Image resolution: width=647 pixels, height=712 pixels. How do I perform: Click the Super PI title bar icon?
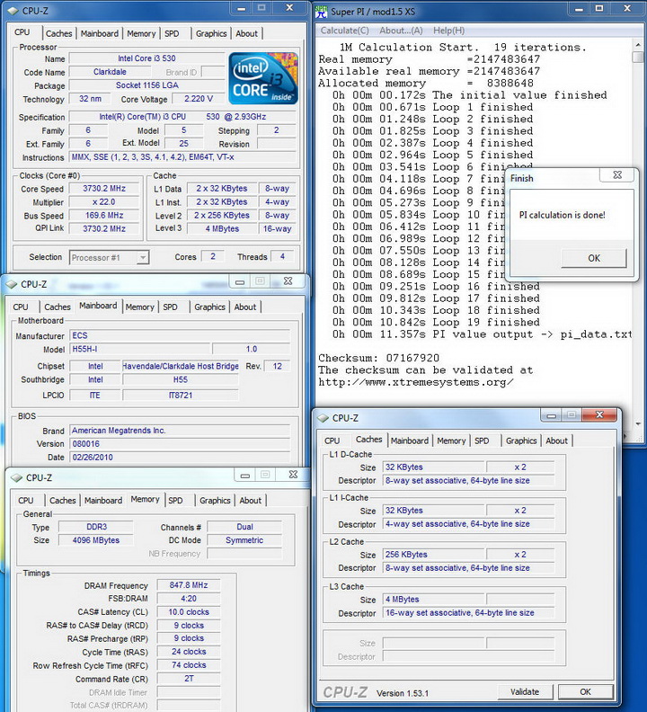322,11
